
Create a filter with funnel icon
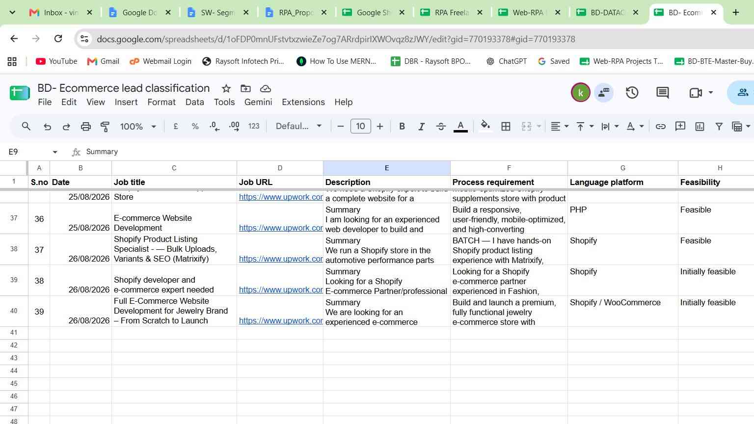[719, 127]
